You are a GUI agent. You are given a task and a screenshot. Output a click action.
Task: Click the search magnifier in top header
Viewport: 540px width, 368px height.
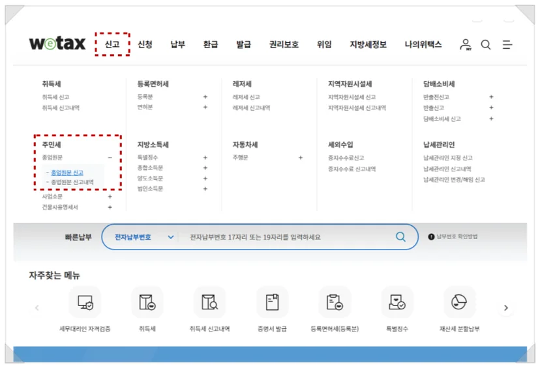pyautogui.click(x=486, y=44)
